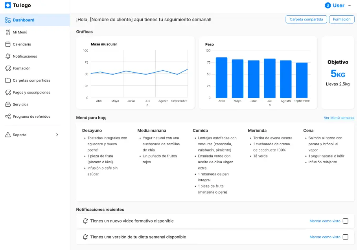
Task: Expand the Soporte chevron arrow
Action: click(57, 135)
